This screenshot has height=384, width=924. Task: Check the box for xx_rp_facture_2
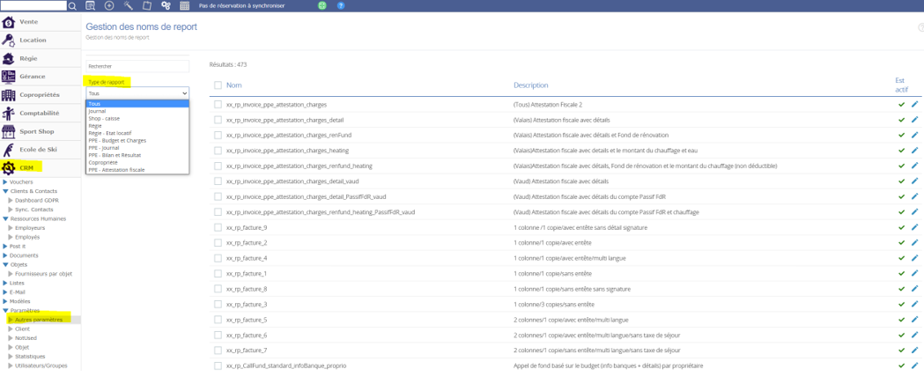[x=218, y=243]
